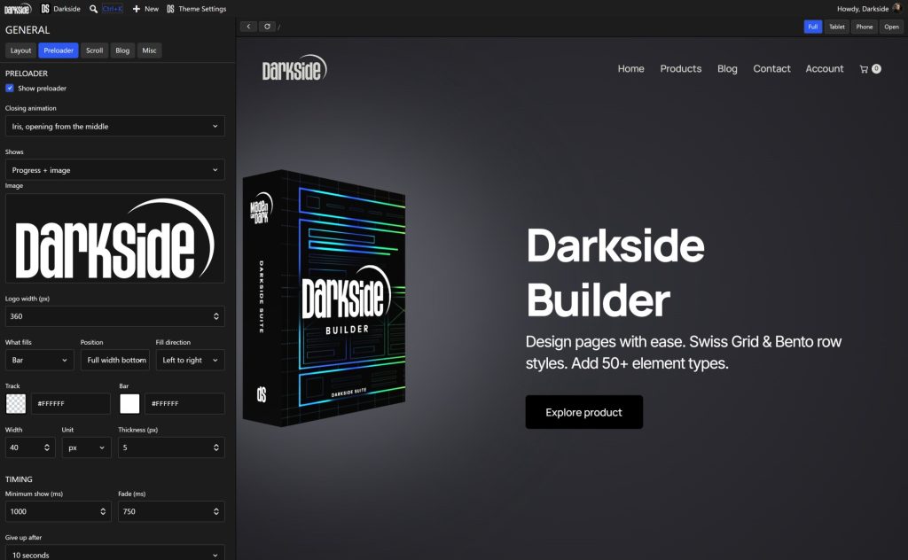The width and height of the screenshot is (908, 560).
Task: Switch to the Blog settings tab
Action: click(x=122, y=51)
